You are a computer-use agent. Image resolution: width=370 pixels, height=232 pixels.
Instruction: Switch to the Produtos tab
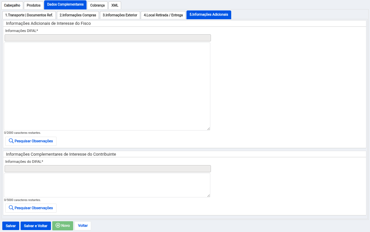(x=34, y=5)
